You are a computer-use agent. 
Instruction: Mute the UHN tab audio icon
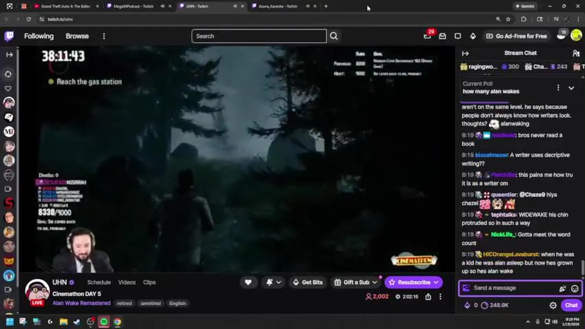(235, 6)
